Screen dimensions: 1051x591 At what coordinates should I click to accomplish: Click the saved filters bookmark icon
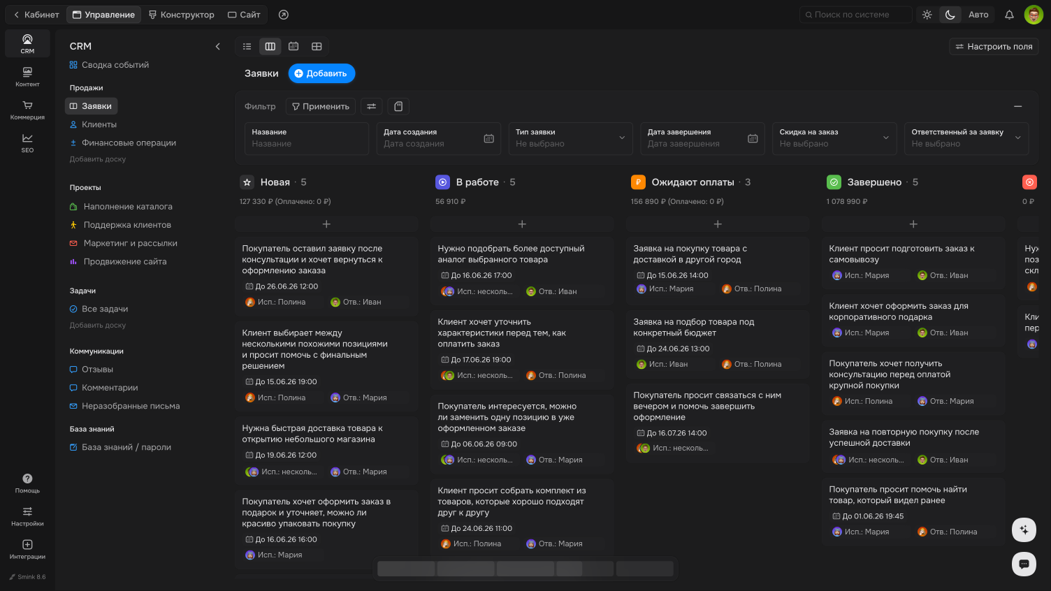[398, 106]
